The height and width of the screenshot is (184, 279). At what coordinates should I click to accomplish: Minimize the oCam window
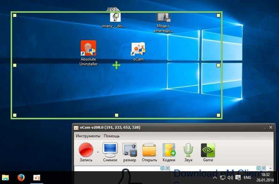click(x=265, y=128)
